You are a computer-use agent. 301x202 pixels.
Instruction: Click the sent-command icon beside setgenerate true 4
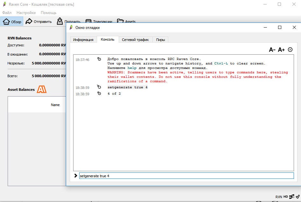(x=99, y=87)
